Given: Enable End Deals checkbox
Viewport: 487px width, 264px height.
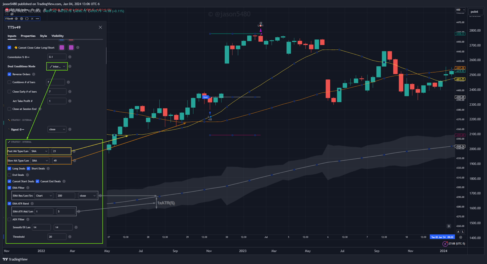Looking at the screenshot, I should pyautogui.click(x=9, y=175).
